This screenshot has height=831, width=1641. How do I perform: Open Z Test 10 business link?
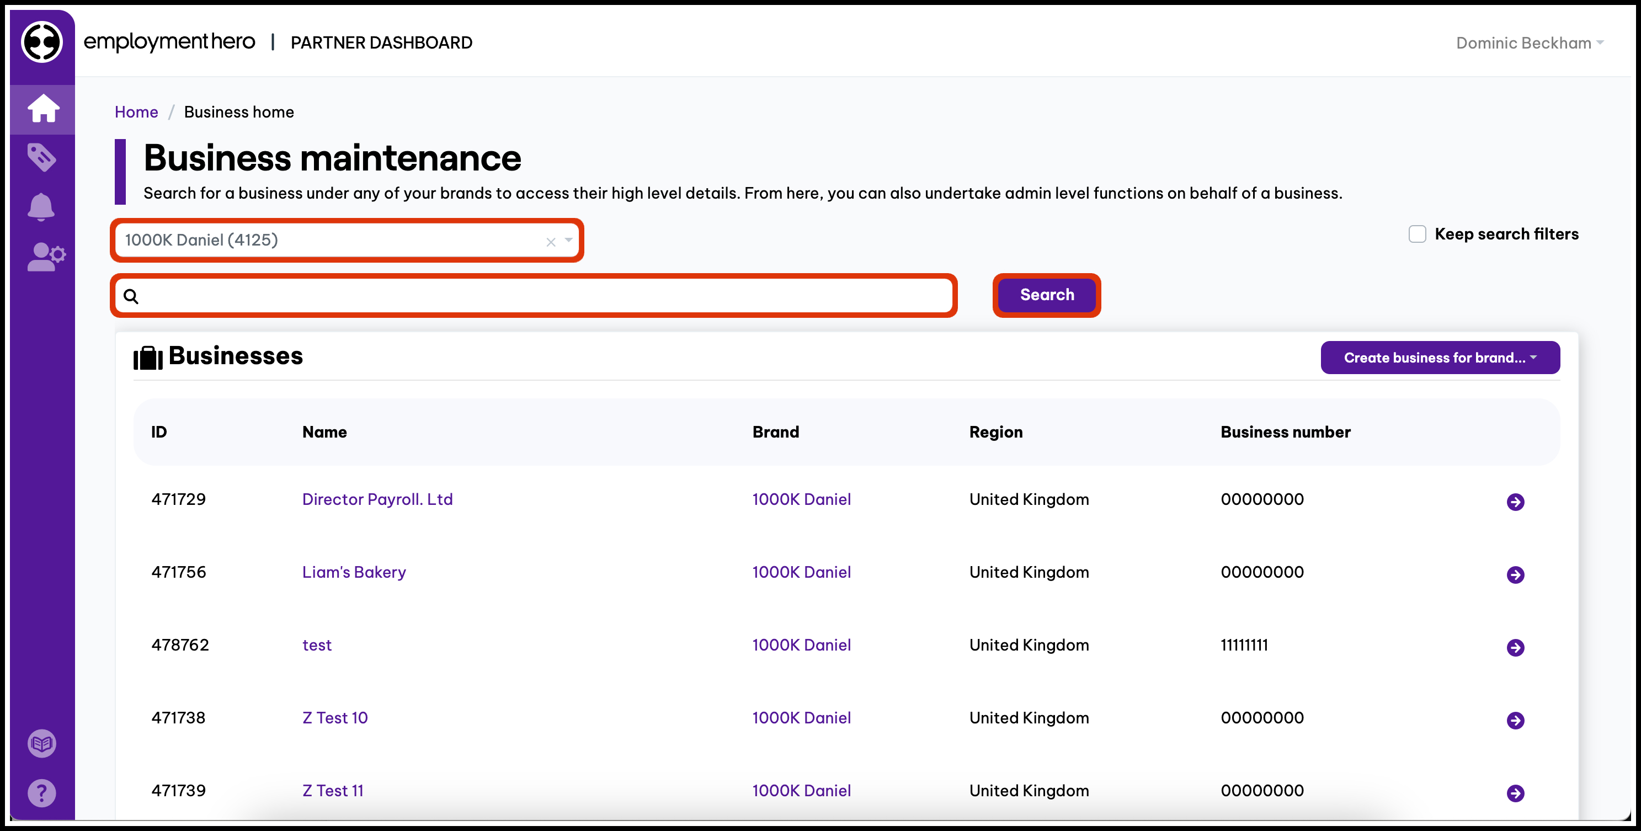[335, 717]
